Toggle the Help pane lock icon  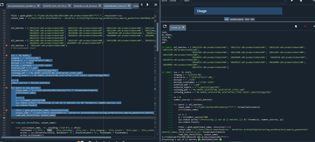301,1
